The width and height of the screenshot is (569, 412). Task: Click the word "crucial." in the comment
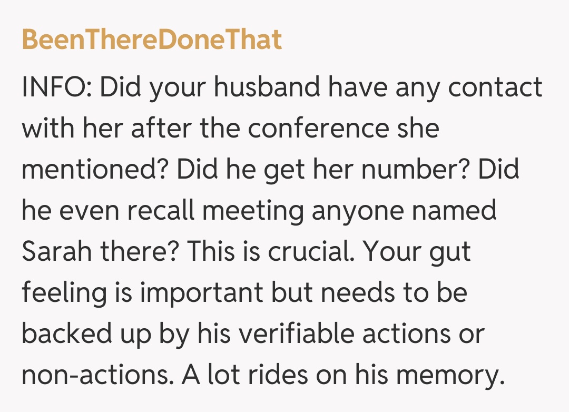(x=312, y=252)
